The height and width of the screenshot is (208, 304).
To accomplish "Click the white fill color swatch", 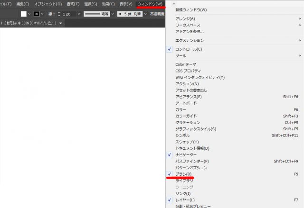I will [23, 14].
